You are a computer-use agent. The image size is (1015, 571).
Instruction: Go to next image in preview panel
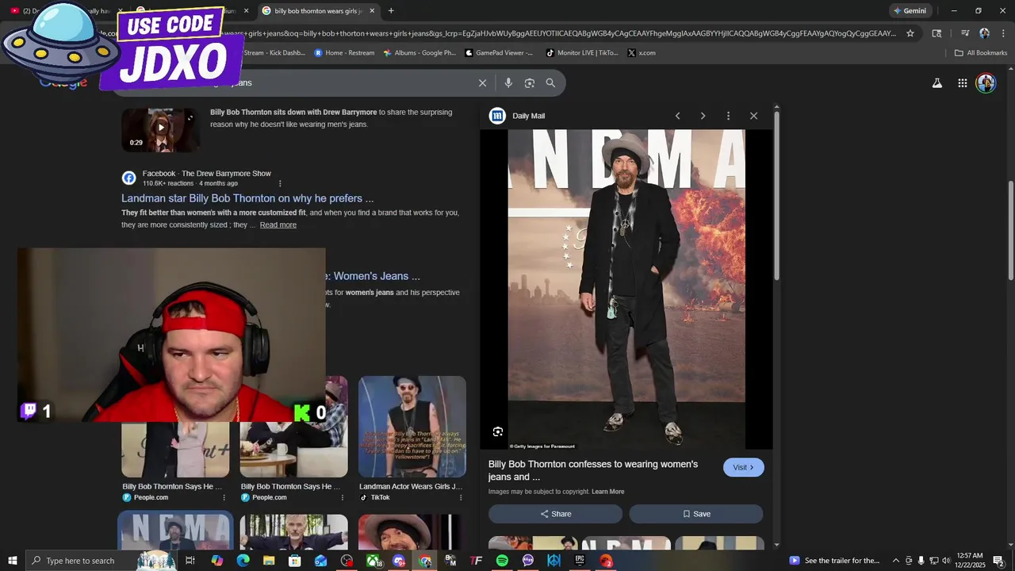pos(703,116)
